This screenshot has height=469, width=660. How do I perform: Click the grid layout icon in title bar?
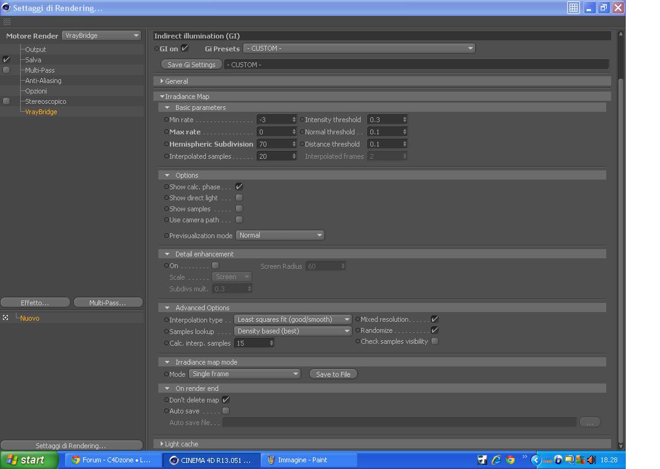coord(573,7)
